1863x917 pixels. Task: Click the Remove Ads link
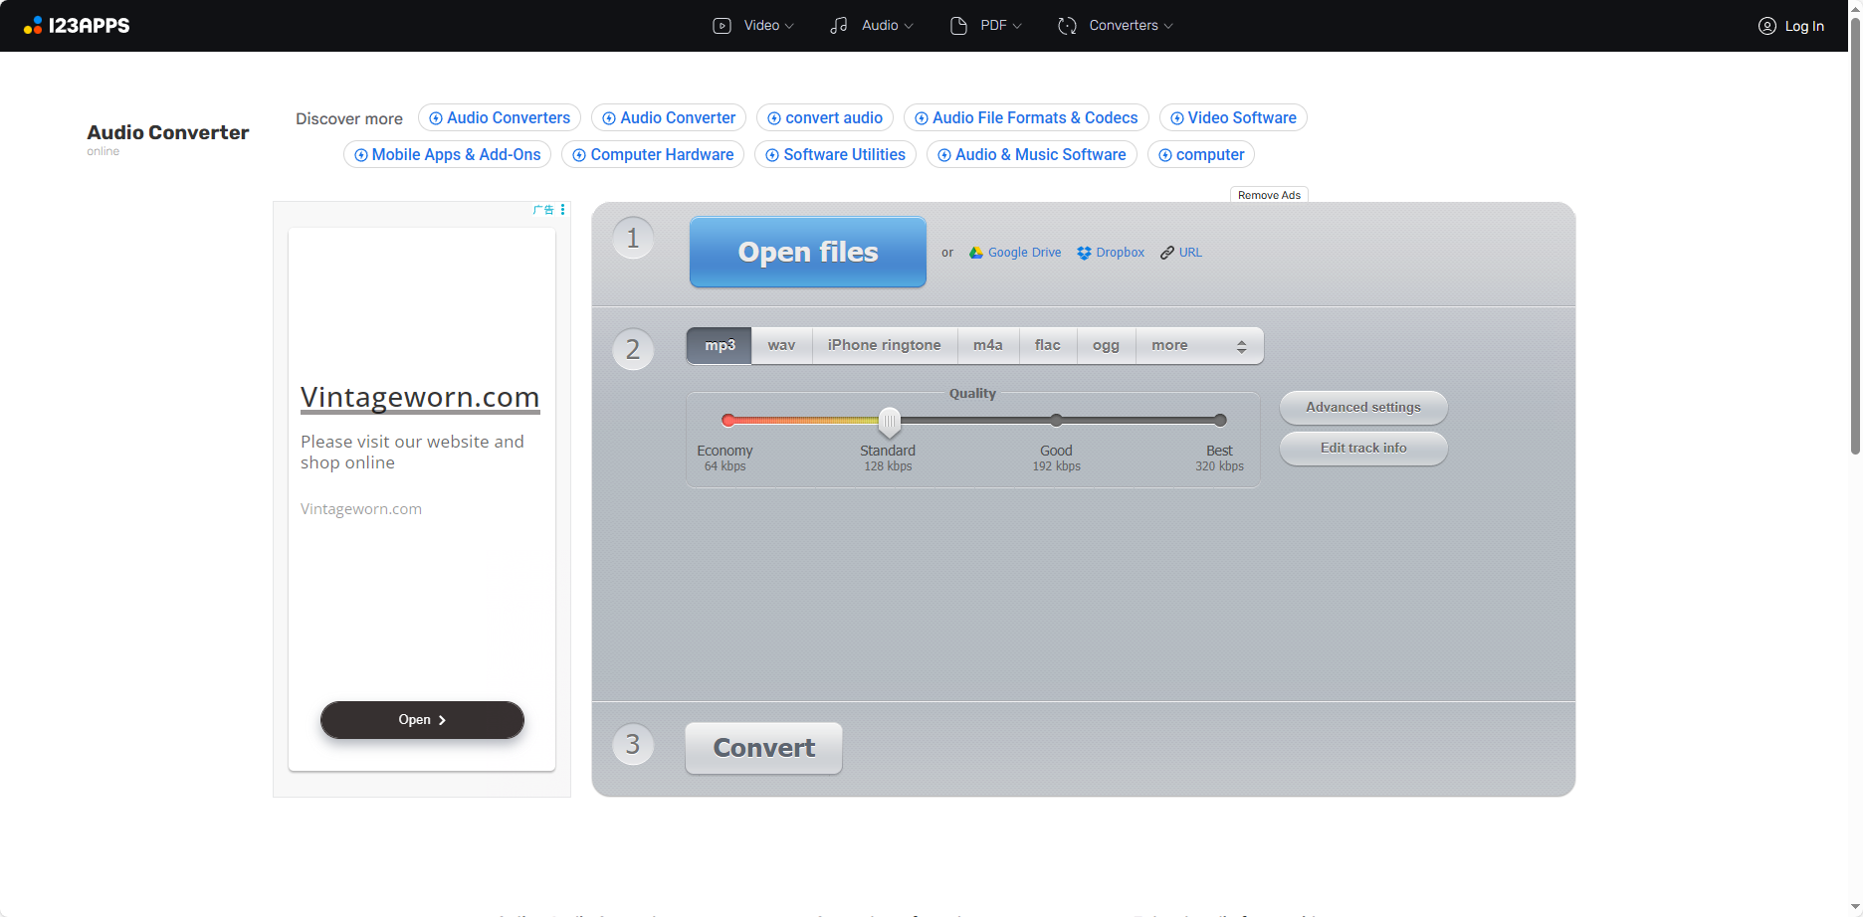pos(1269,195)
